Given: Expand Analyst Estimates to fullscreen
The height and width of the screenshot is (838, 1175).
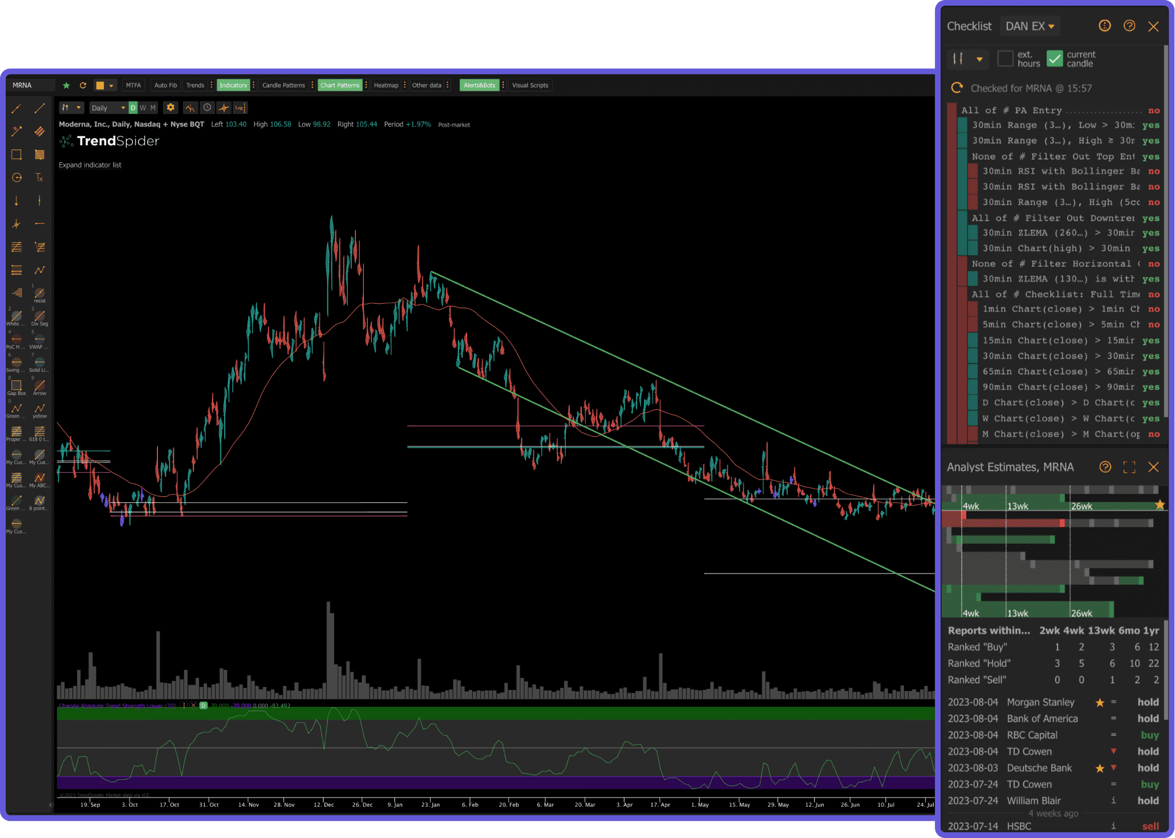Looking at the screenshot, I should point(1129,467).
